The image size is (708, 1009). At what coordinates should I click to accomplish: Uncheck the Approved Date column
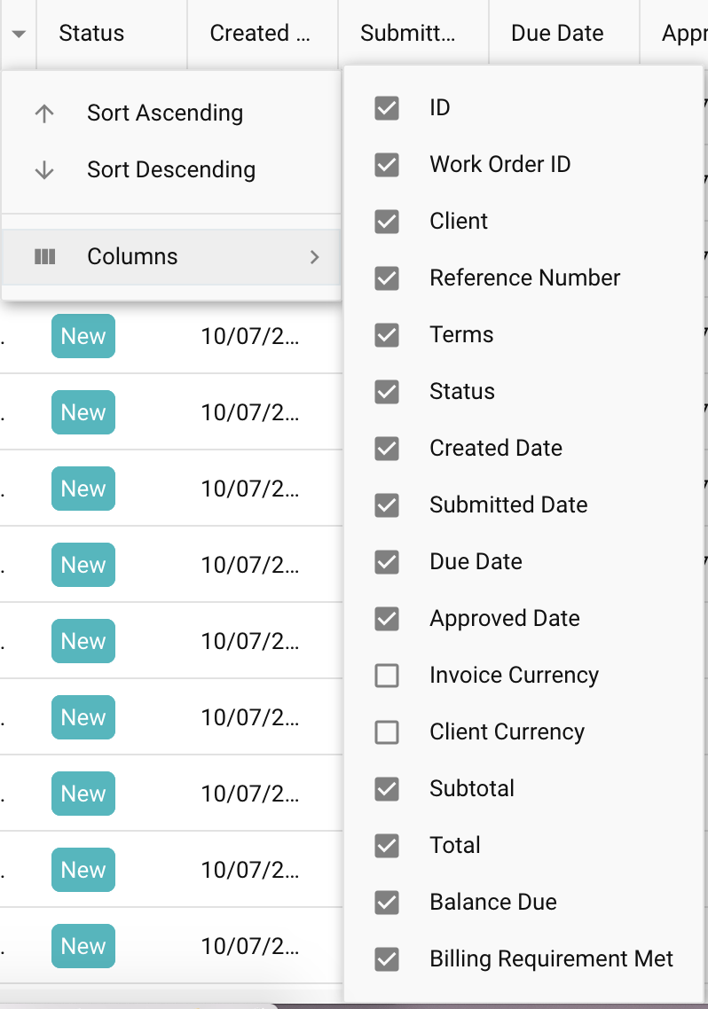click(386, 618)
